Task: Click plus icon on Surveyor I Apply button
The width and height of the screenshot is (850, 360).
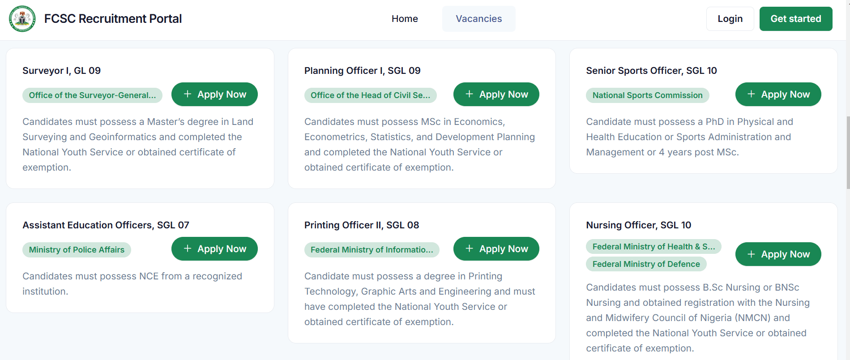Action: [188, 94]
